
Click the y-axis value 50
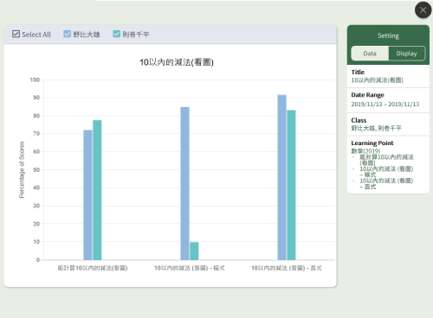point(36,170)
